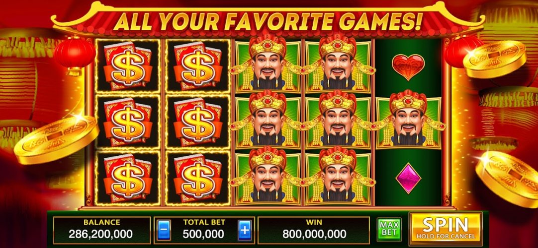Image resolution: width=538 pixels, height=248 pixels.
Task: Tap the green MAX BET button
Action: pos(389,229)
